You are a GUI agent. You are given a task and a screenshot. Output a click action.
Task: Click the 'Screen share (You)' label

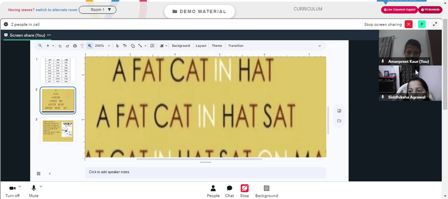tap(27, 35)
